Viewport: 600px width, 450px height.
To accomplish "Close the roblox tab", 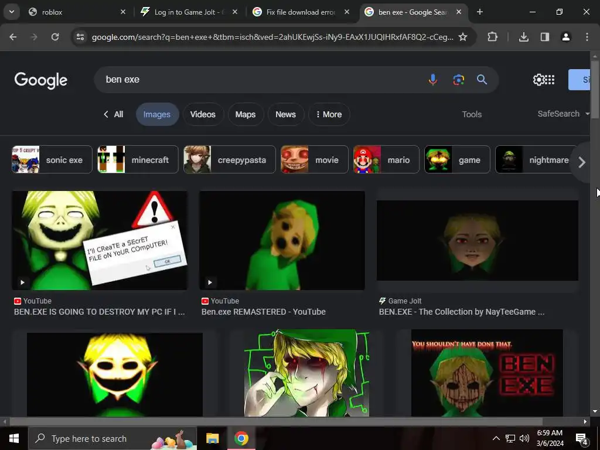I will (x=123, y=12).
